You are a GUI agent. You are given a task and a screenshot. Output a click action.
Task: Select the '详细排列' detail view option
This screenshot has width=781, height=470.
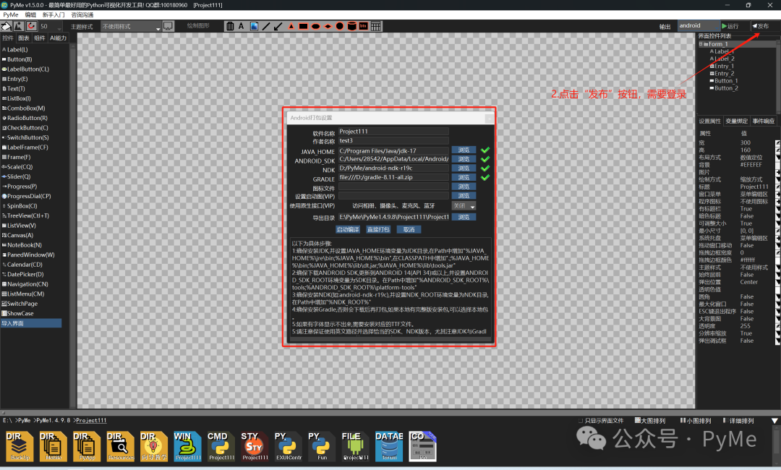738,421
